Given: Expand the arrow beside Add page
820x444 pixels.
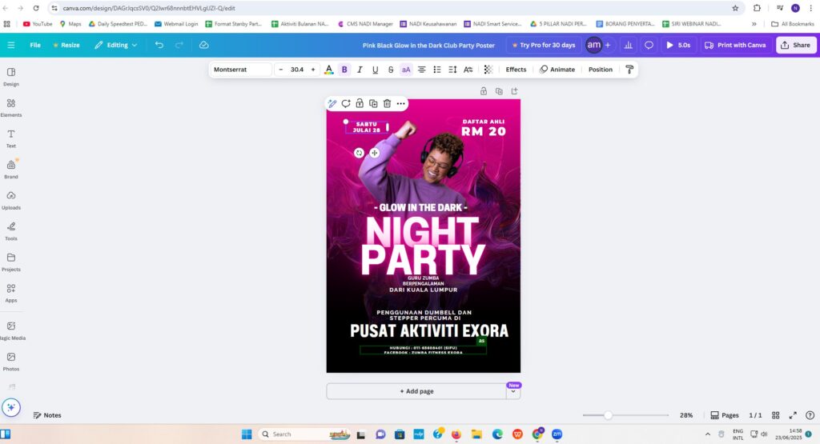Looking at the screenshot, I should pos(512,392).
